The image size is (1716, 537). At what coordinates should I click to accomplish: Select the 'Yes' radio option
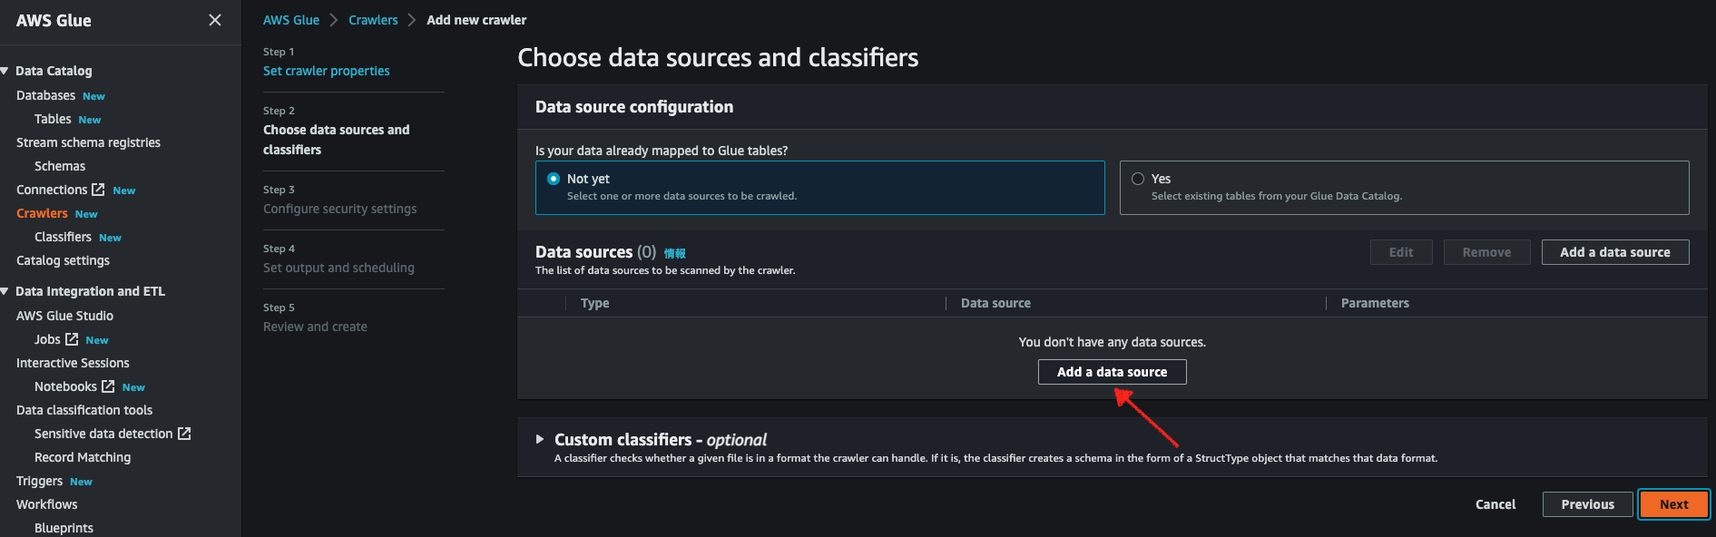coord(1138,179)
